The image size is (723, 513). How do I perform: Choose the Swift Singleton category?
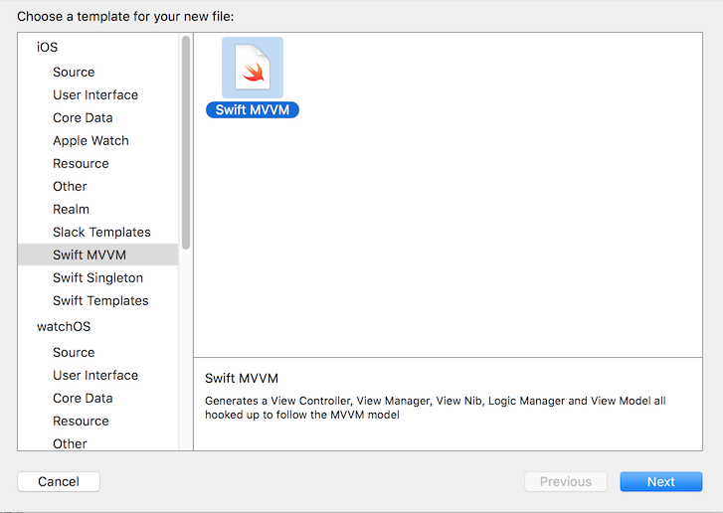click(x=97, y=277)
